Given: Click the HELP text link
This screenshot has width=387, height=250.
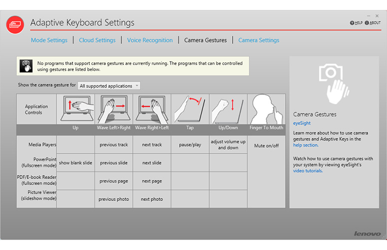Looking at the screenshot, I should 359,23.
